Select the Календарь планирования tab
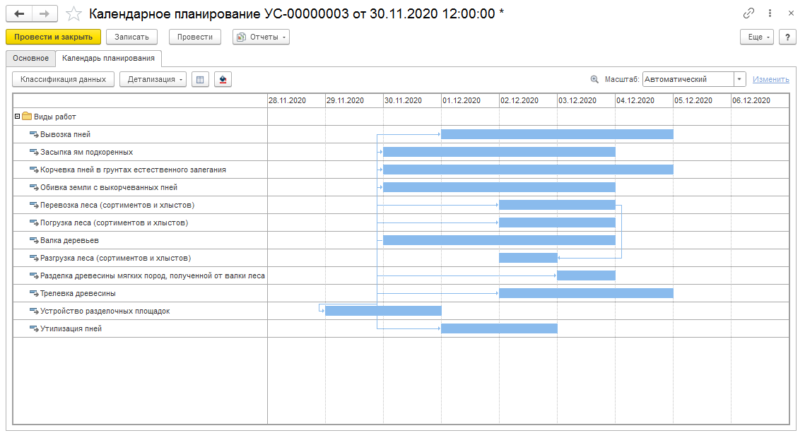Screen dimensions: 805x433 pyautogui.click(x=108, y=59)
